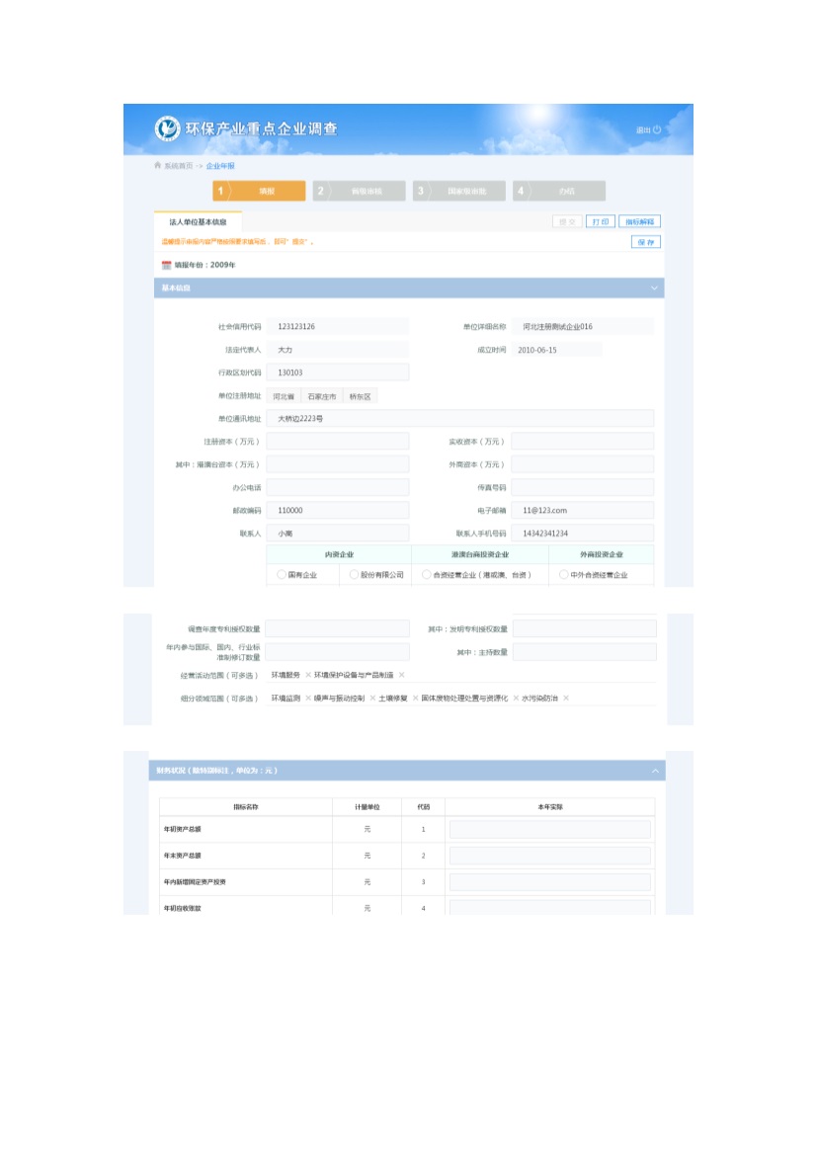Click the 环保产业重点企业调查 logo icon

[168, 128]
